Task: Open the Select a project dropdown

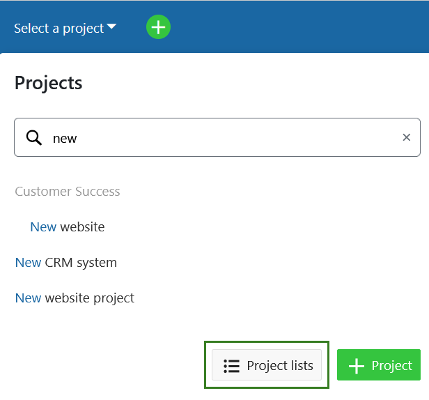Action: click(x=59, y=28)
